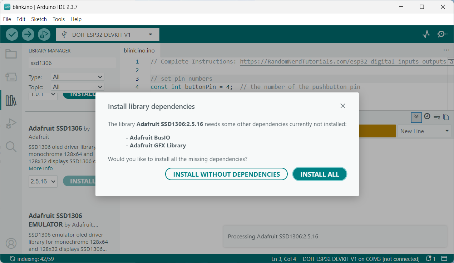Viewport: 454px width, 263px height.
Task: Open the Type filter dropdown
Action: (78, 77)
